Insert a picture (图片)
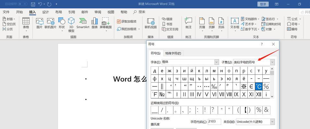310x129 pixels. click(40, 24)
